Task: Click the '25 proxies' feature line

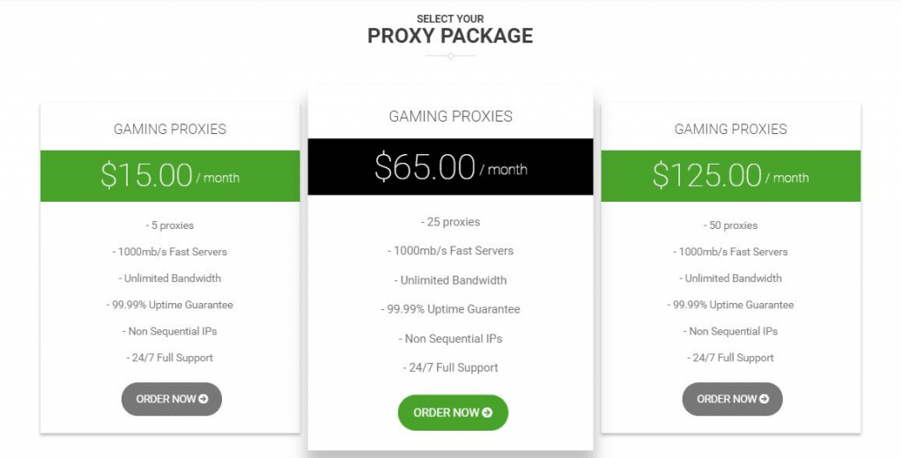Action: tap(450, 222)
